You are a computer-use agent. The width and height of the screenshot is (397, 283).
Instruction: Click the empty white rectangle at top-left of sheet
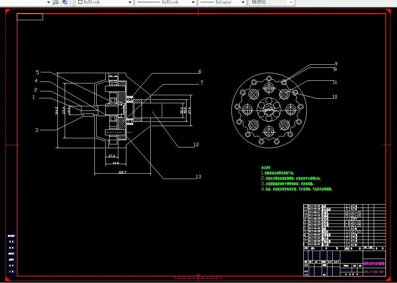[30, 17]
